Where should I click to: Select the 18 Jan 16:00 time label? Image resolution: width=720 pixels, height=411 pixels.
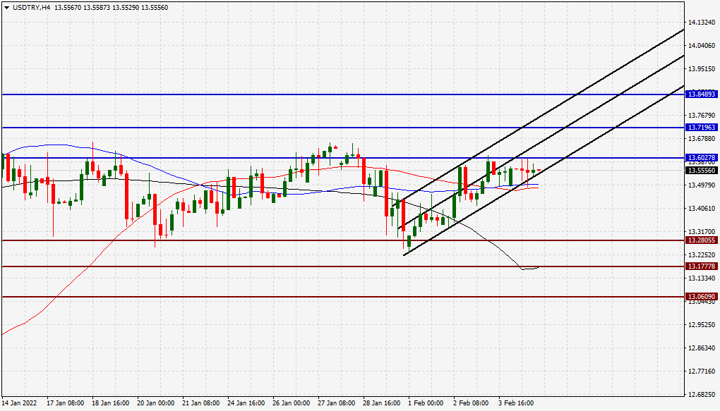click(x=110, y=403)
